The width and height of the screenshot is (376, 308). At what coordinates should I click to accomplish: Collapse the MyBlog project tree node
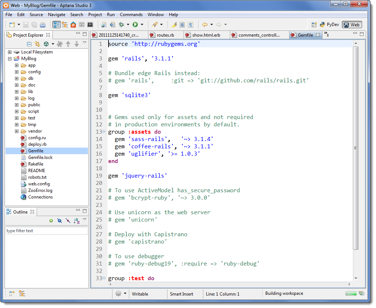click(10, 59)
